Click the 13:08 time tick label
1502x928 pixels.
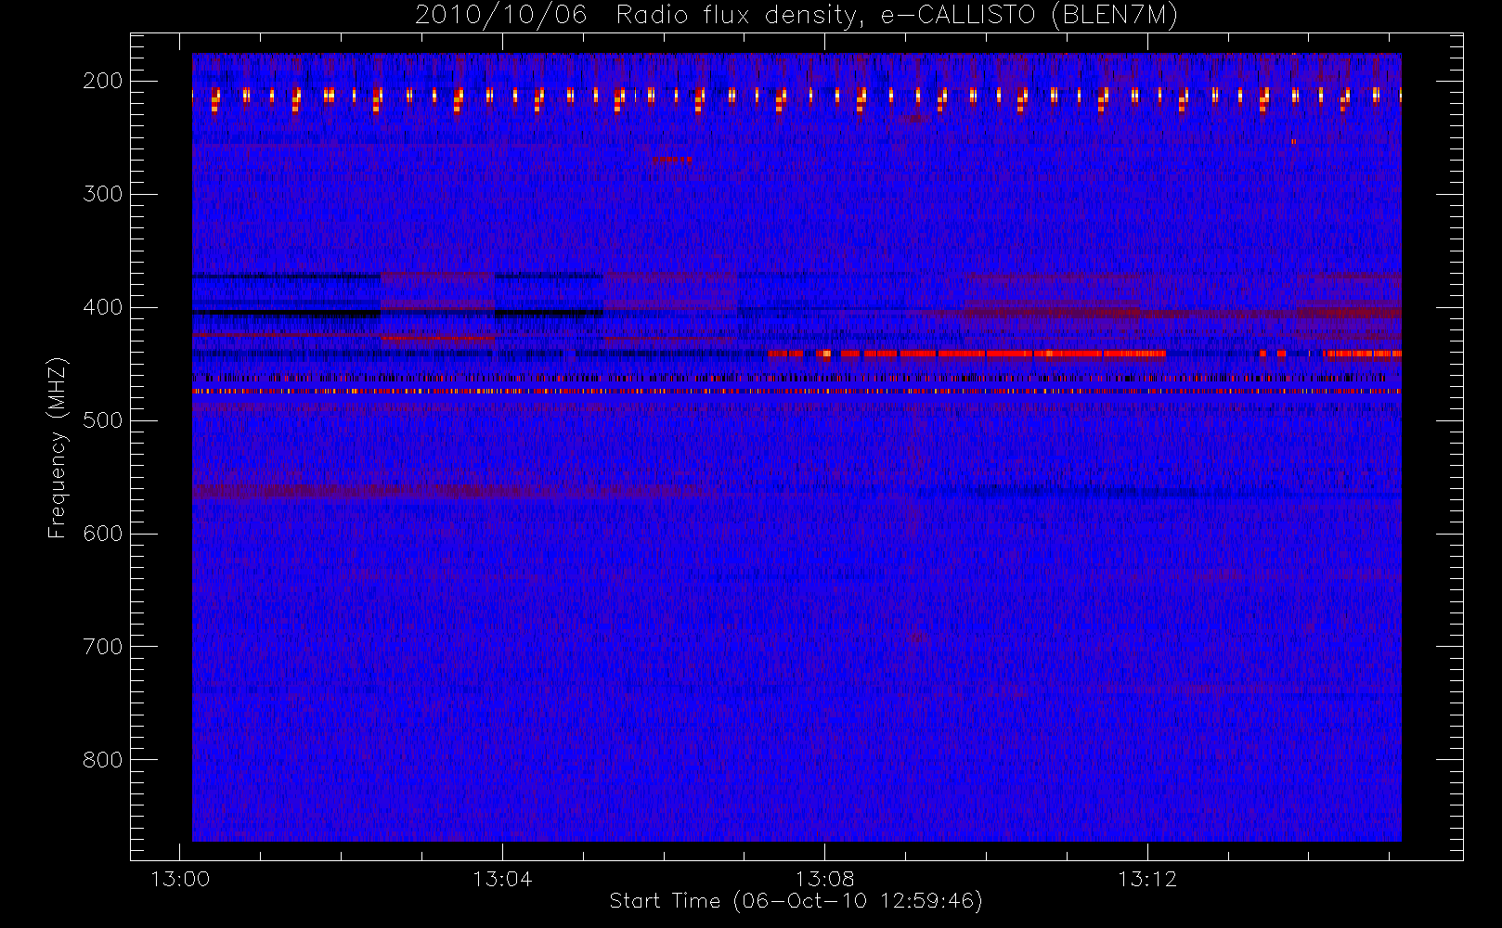pos(824,878)
